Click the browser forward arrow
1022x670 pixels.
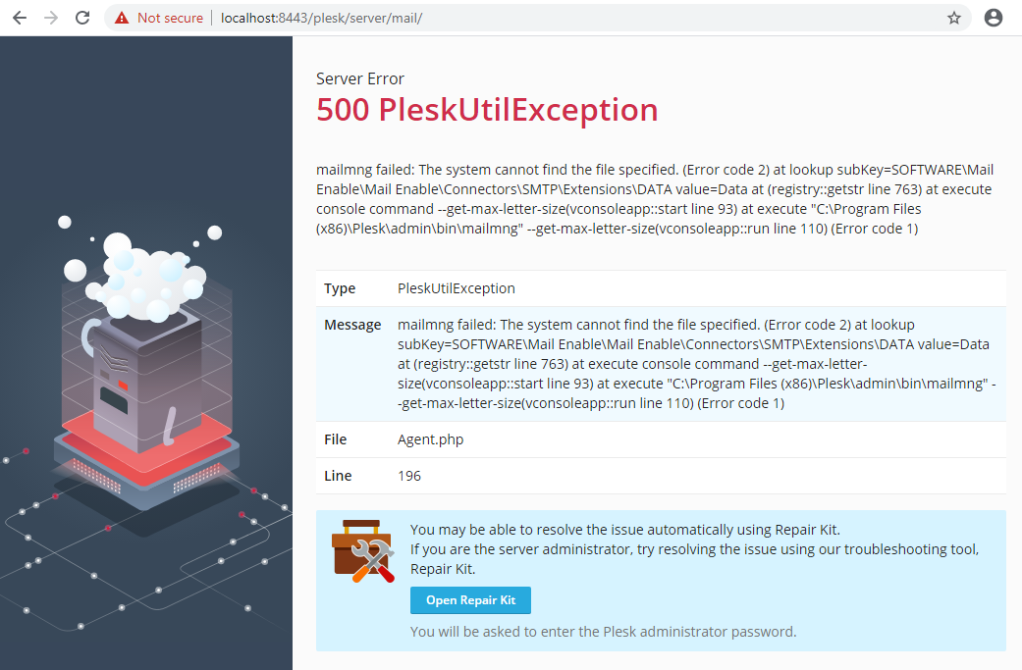(51, 18)
